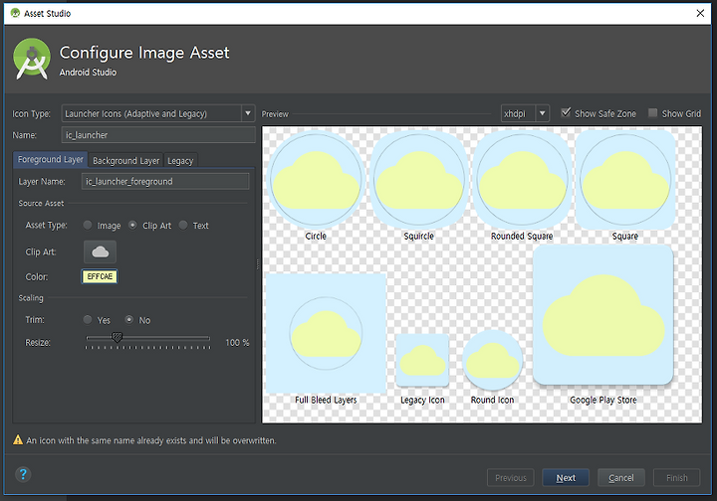Click the Preview label
Screen dimensions: 717x501
click(275, 114)
